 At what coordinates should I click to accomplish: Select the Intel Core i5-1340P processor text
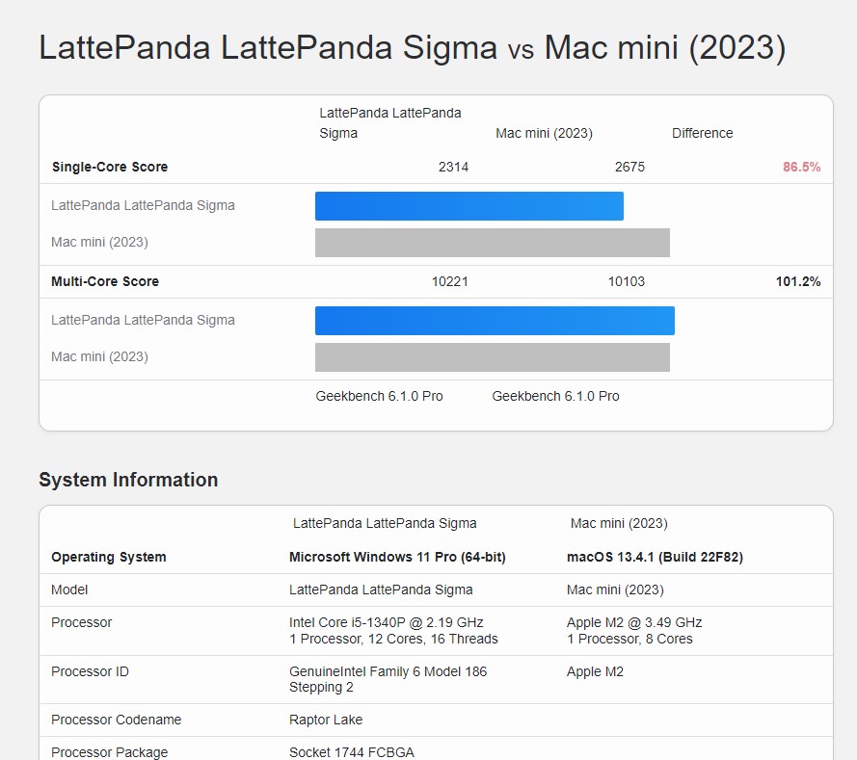point(386,622)
